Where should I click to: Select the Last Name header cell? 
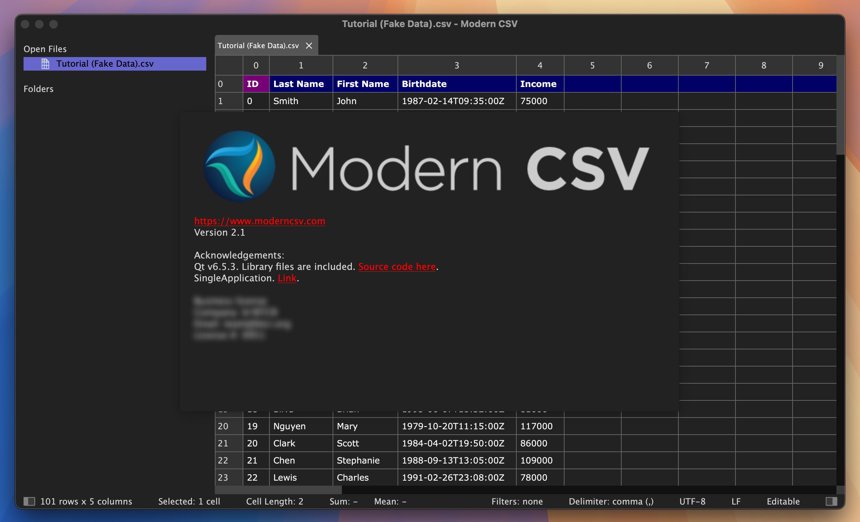tap(301, 84)
